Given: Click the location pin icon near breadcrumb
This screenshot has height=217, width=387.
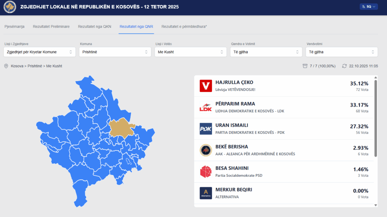Looking at the screenshot, I should click(x=6, y=66).
